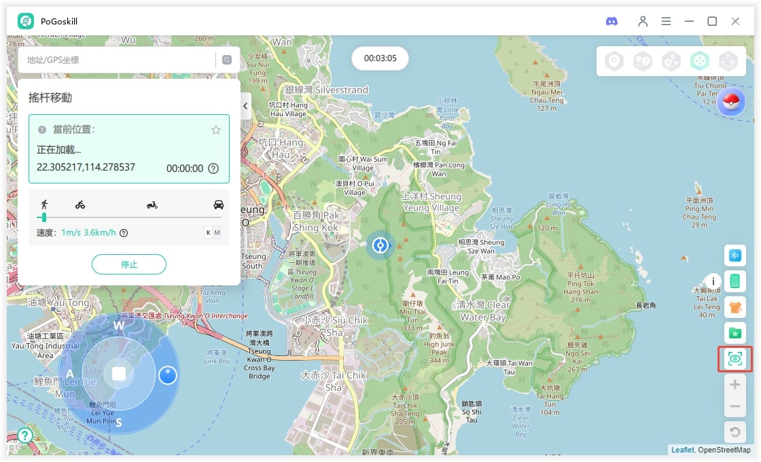Open the Discord community link
This screenshot has width=761, height=462.
[612, 21]
